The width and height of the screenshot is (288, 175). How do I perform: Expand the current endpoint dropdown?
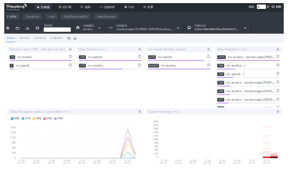pyautogui.click(x=178, y=28)
